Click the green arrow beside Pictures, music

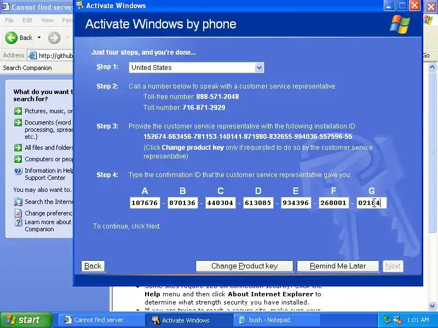(18, 111)
